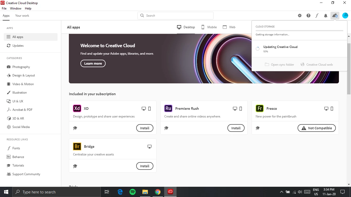Click Task View taskbar icon

(107, 192)
